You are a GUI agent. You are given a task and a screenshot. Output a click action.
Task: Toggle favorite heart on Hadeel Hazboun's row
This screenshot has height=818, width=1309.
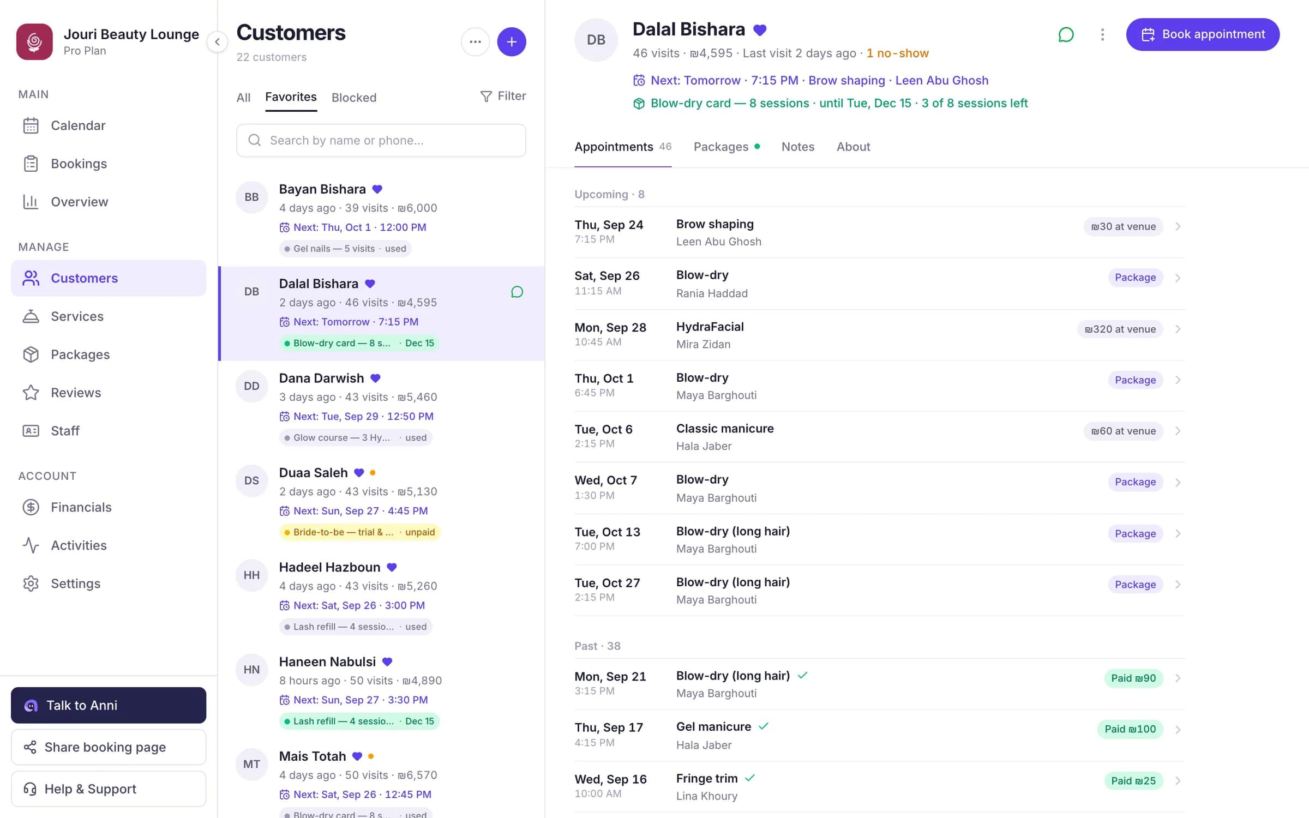tap(392, 567)
